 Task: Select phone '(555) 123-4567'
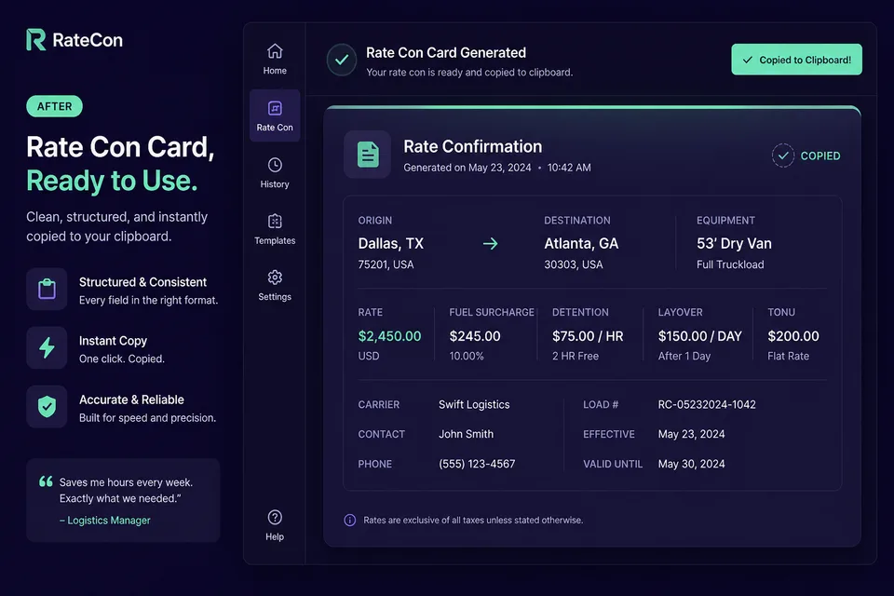[x=477, y=464]
